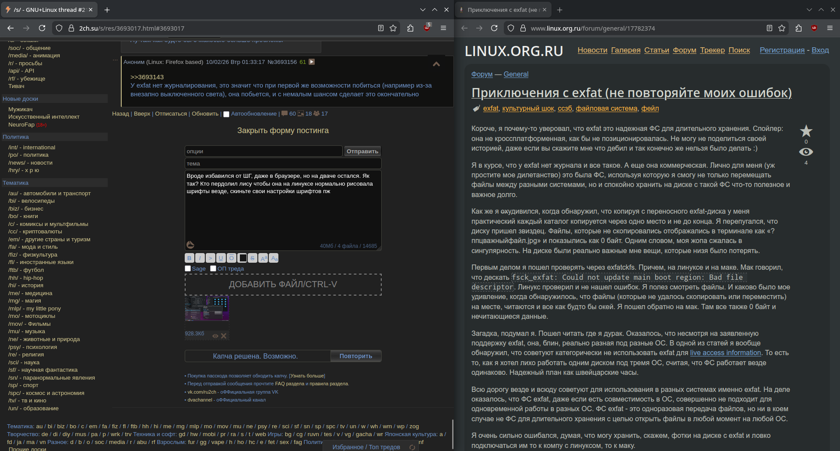
Task: Toggle preview eye on attached file
Action: click(215, 336)
